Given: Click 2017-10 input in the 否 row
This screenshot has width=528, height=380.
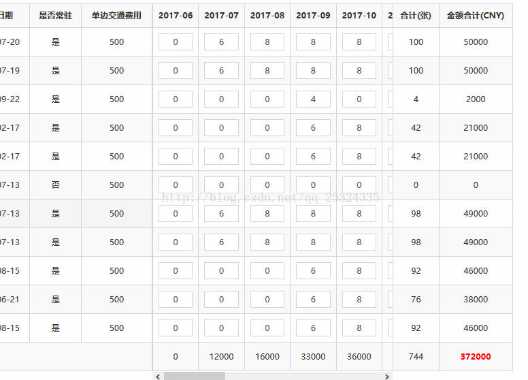Looking at the screenshot, I should point(359,185).
